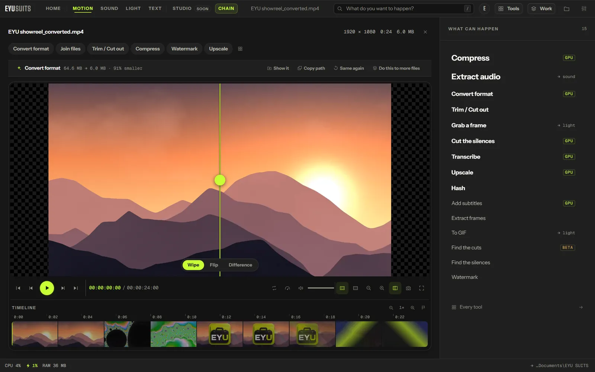Capture a snapshot with camera icon
This screenshot has width=595, height=372.
point(408,288)
